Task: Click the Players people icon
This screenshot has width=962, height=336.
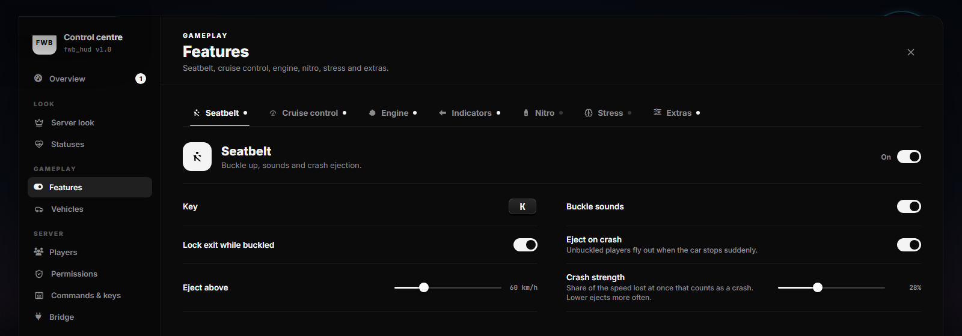Action: coord(38,252)
